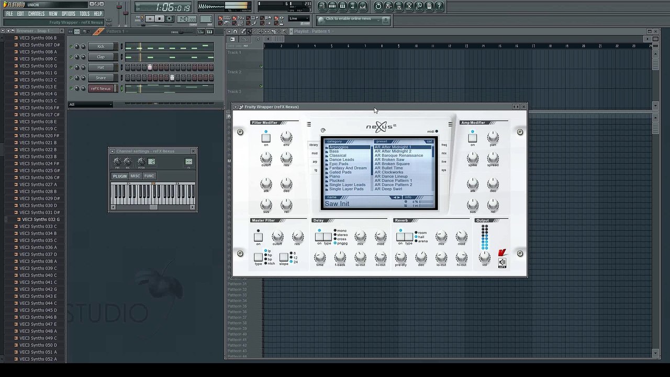
Task: Open the Nexus library tab
Action: coord(314,145)
